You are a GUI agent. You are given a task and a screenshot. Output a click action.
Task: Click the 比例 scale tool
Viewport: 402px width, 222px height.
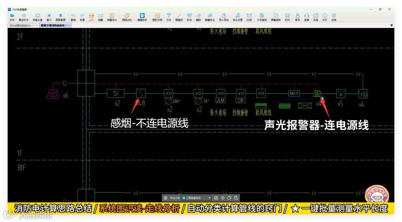(249, 17)
